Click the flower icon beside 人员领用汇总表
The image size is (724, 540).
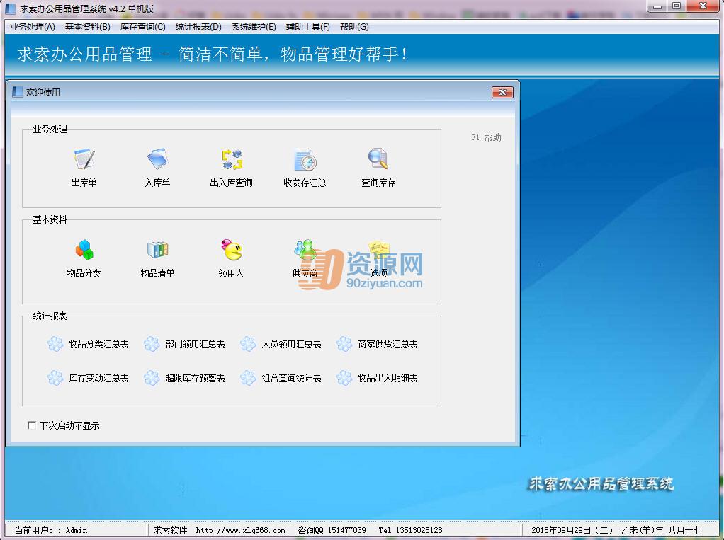(x=248, y=344)
